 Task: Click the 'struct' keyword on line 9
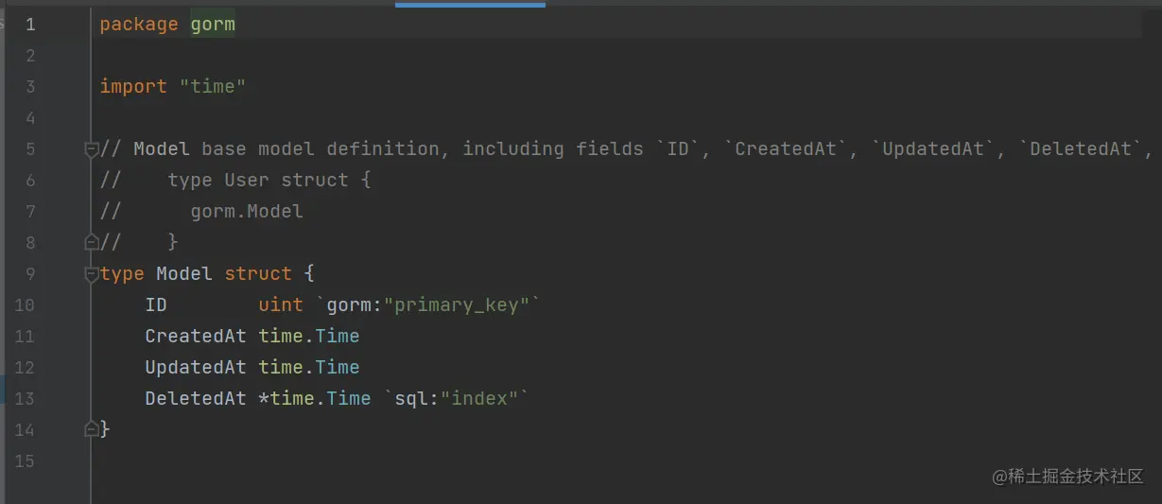click(258, 273)
